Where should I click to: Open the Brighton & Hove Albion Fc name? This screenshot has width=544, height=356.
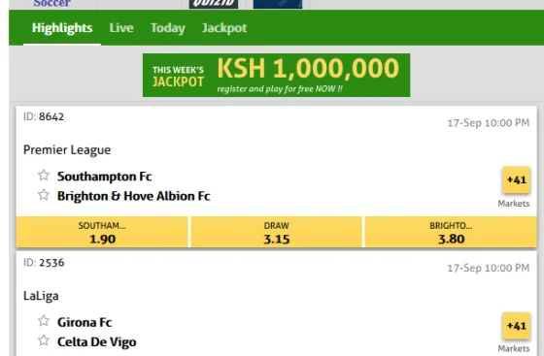134,196
